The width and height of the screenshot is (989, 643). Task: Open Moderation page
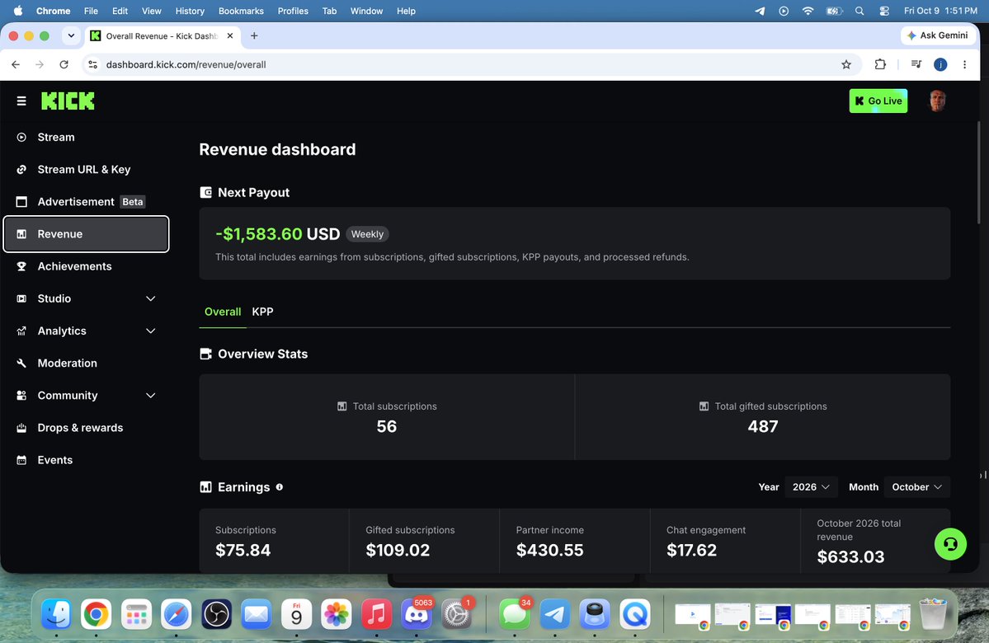[x=86, y=363]
